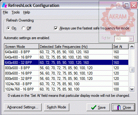Select the 640x480 - 8 BPP row

66,52
